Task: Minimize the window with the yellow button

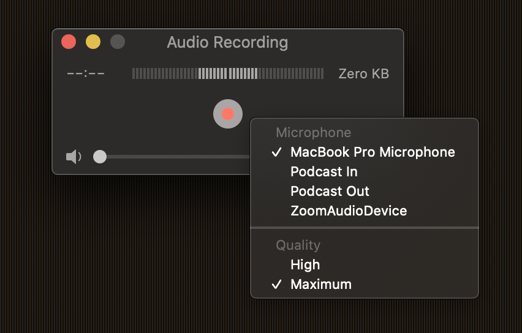Action: tap(93, 42)
